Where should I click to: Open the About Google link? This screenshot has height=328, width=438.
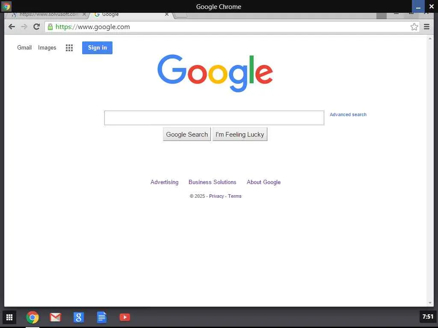tap(263, 182)
